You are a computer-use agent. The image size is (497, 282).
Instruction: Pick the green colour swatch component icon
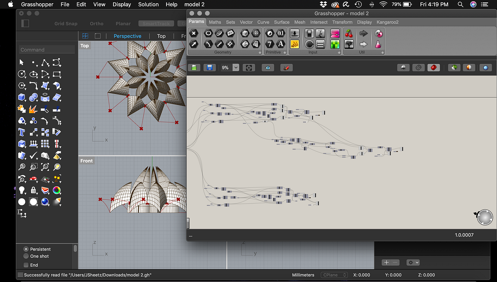(x=335, y=44)
